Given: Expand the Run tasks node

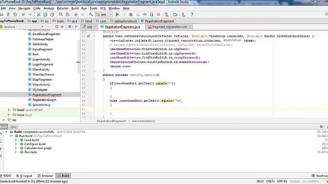Looking at the screenshot, I should (16, 152).
